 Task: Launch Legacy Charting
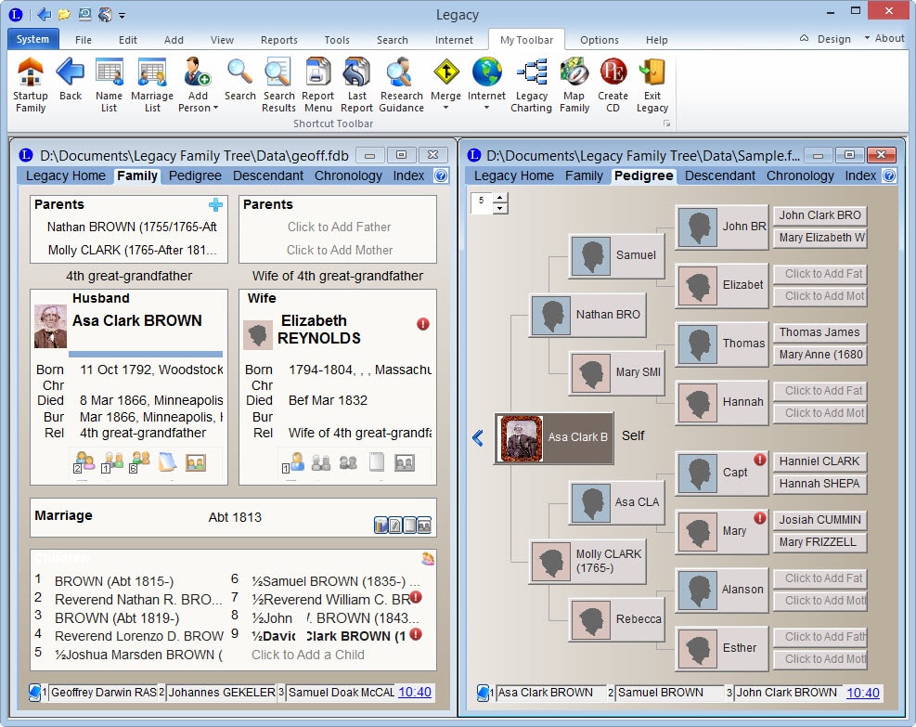(531, 85)
